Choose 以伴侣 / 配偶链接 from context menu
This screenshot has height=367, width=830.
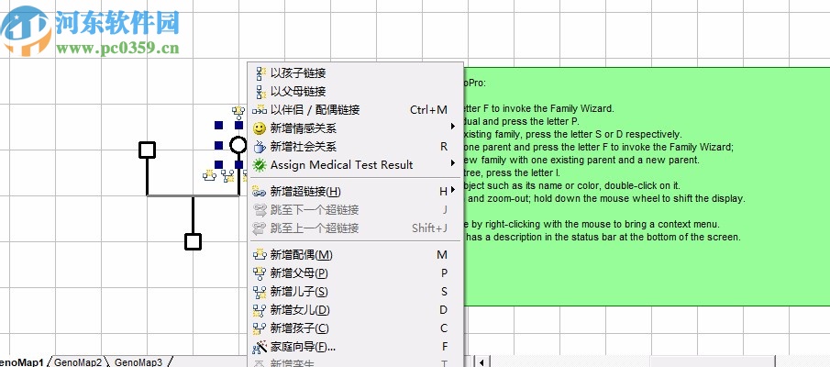[356, 109]
